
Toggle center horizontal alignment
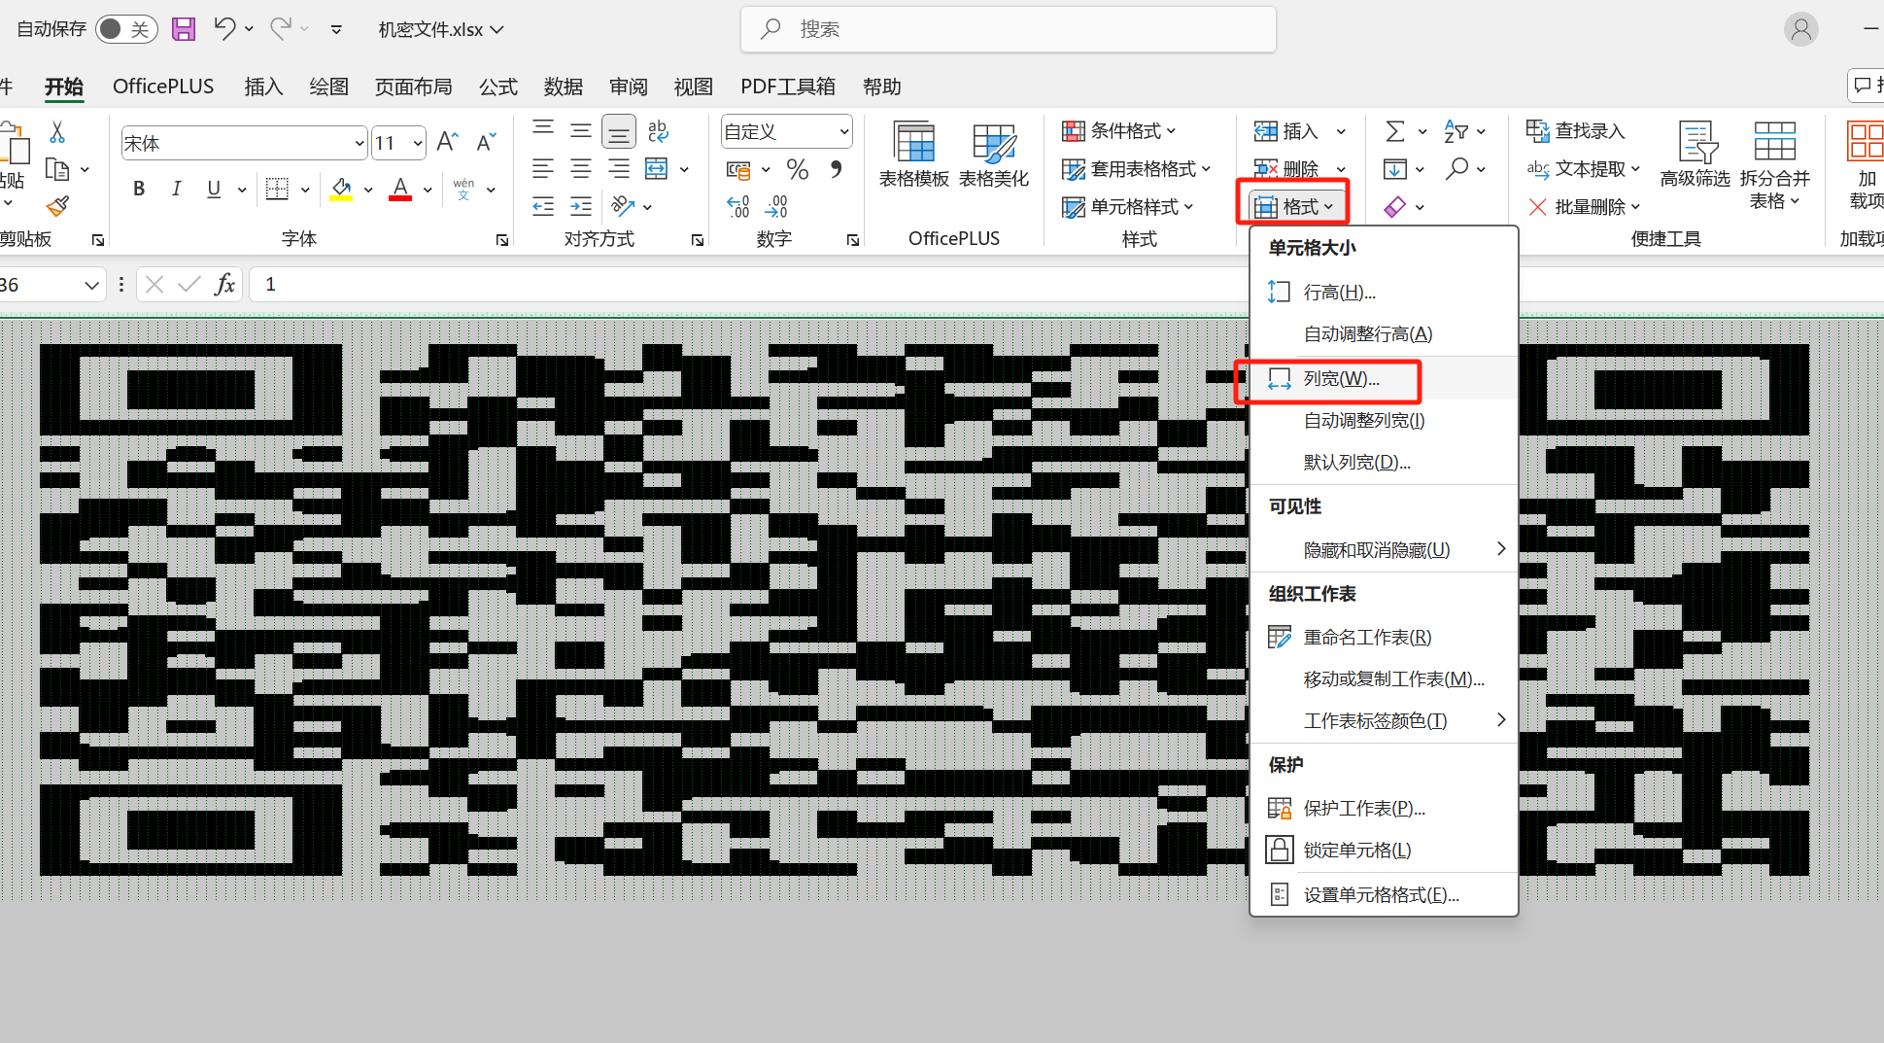point(581,169)
